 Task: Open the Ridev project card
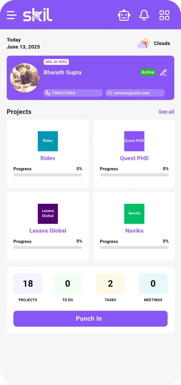(x=48, y=154)
